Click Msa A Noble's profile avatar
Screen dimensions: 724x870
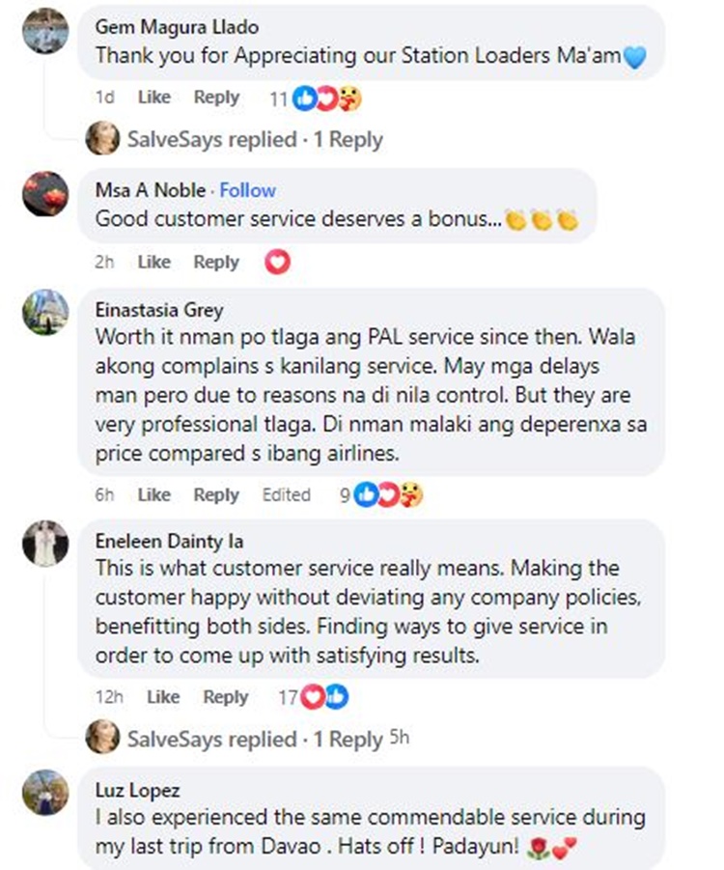(45, 193)
